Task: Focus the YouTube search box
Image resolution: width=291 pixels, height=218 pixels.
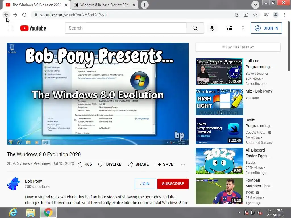Action: click(126, 28)
